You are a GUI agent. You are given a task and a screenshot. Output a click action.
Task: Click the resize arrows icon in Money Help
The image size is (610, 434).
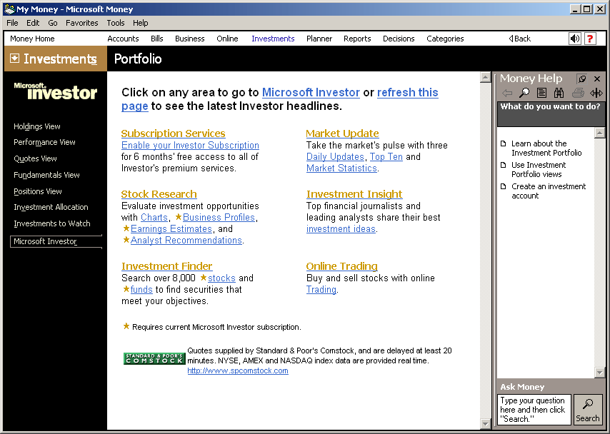click(x=596, y=93)
